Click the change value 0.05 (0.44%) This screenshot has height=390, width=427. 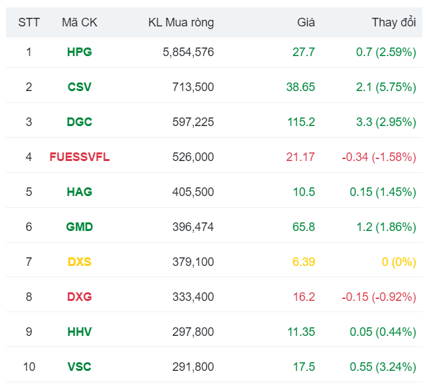tap(383, 332)
